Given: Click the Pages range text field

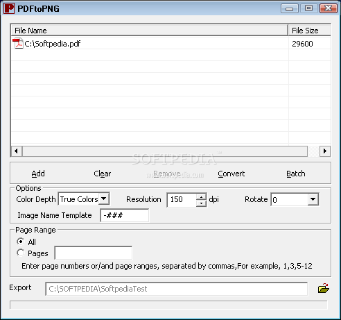Looking at the screenshot, I should click(94, 253).
